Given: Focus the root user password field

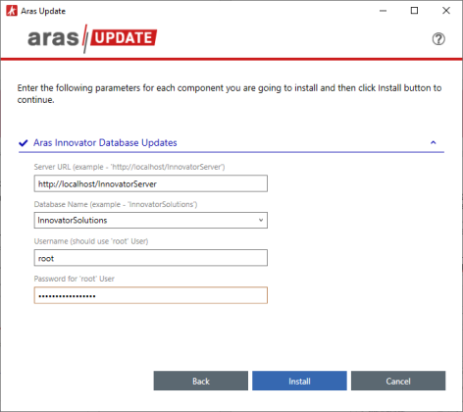Looking at the screenshot, I should pyautogui.click(x=151, y=295).
